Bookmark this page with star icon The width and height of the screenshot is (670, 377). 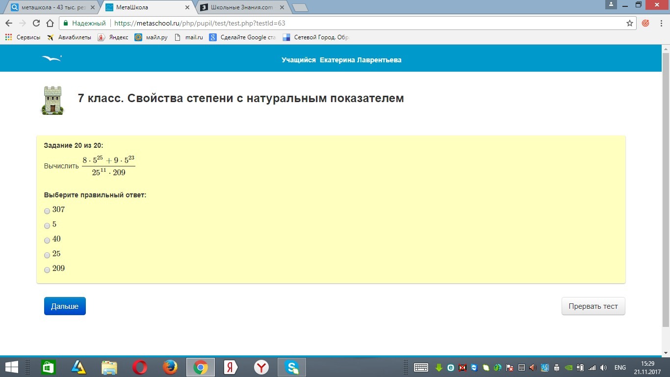click(630, 23)
